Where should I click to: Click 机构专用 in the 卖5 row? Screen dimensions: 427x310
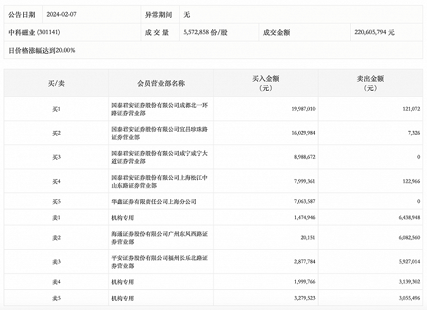tap(122, 298)
